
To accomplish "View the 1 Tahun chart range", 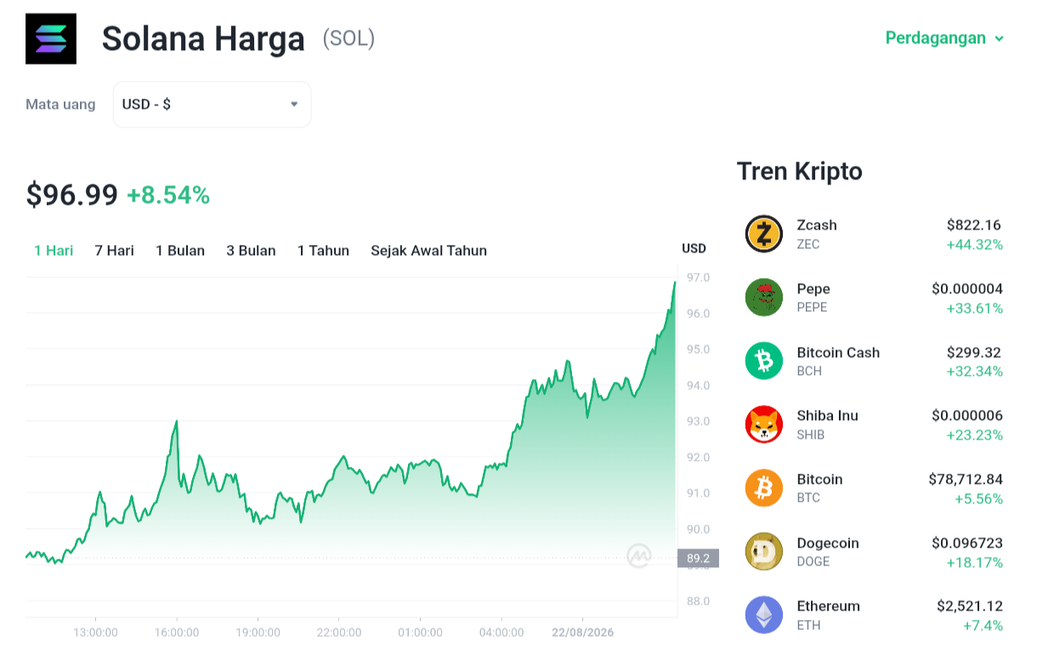I will (x=323, y=250).
